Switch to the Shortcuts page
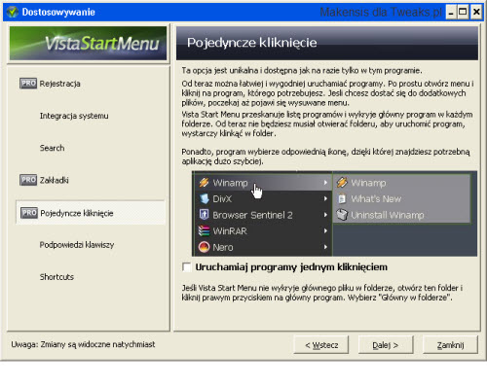The width and height of the screenshot is (487, 386). (x=56, y=277)
